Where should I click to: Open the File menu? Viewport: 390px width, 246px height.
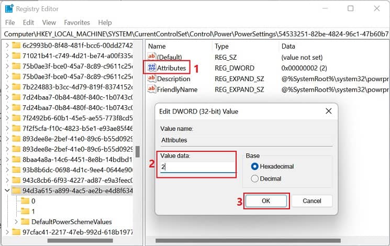coord(10,23)
